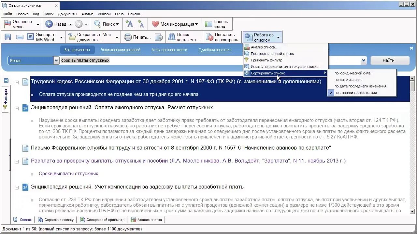The width and height of the screenshot is (417, 234).
Task: Open the Документы menu
Action: coord(67,14)
